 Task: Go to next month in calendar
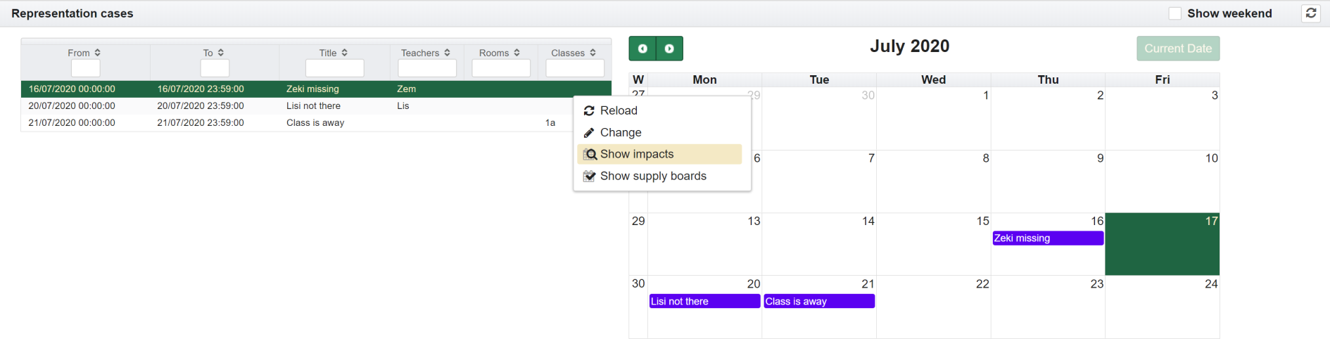[669, 49]
